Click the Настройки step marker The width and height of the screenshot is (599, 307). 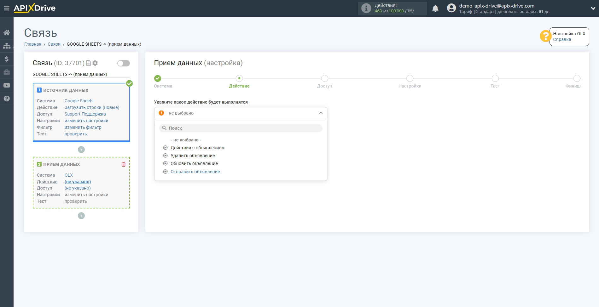pos(410,78)
